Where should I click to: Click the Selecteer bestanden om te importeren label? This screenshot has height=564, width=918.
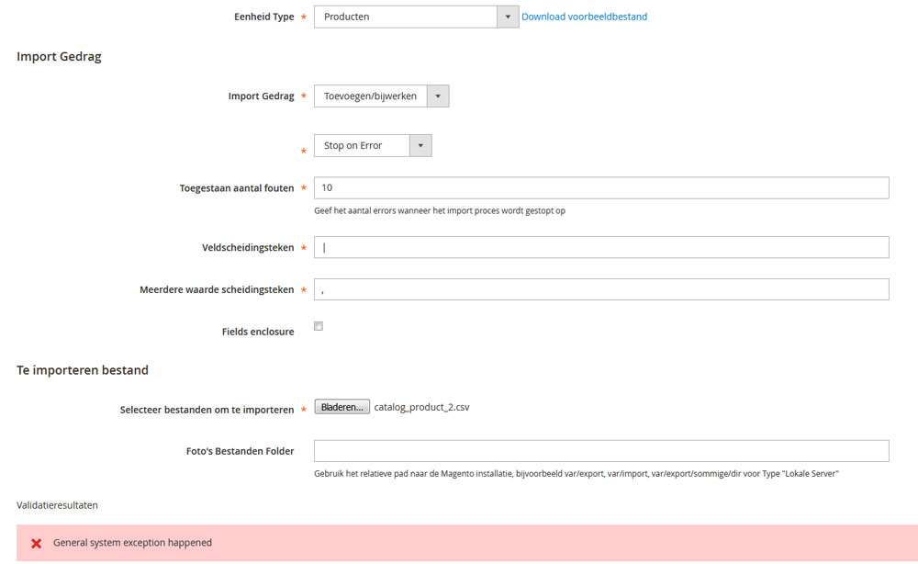click(x=207, y=410)
